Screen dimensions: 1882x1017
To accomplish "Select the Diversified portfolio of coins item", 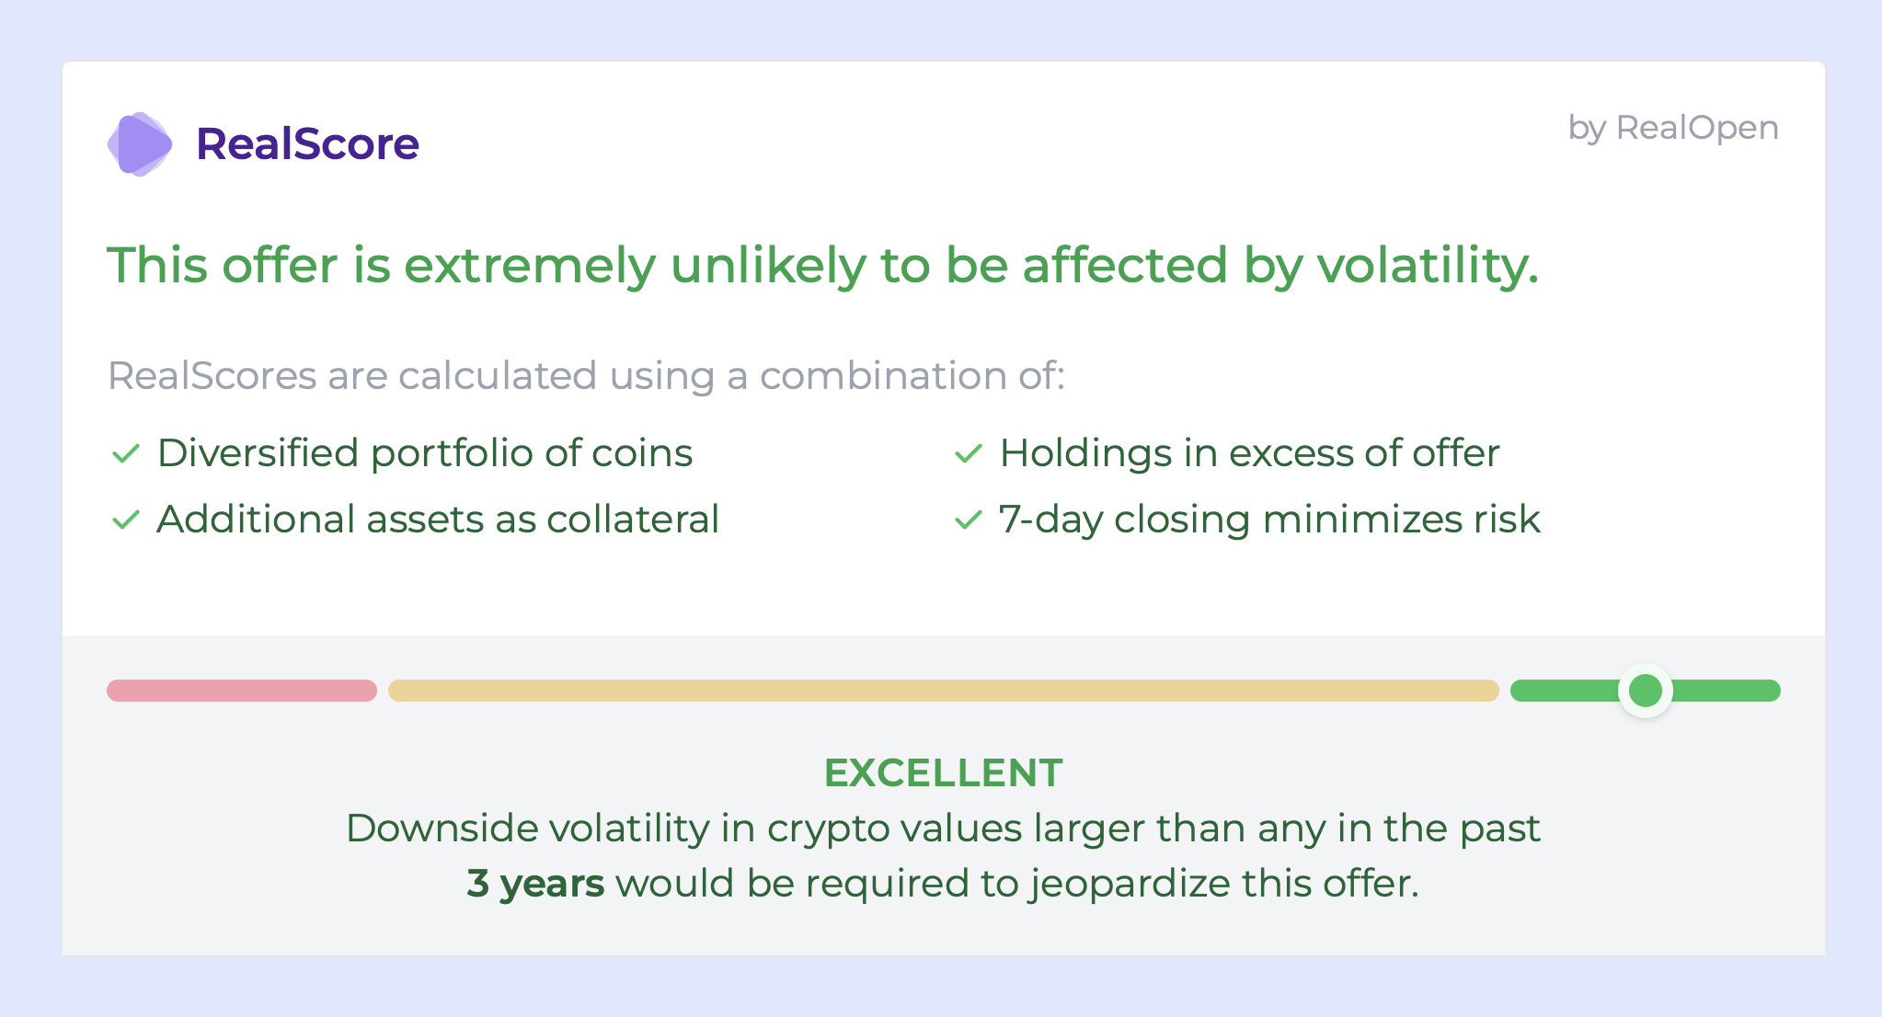I will pos(424,453).
